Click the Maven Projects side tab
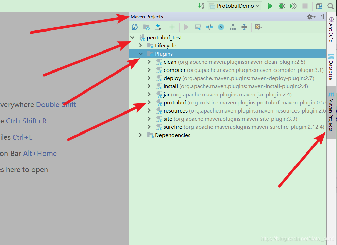Viewport: 337px width, 245px height. [x=331, y=112]
